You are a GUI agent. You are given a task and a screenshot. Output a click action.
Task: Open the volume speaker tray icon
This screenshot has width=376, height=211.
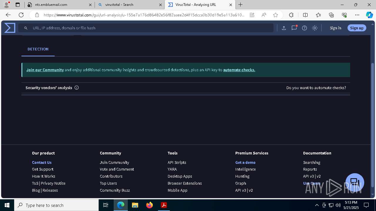[x=338, y=205]
